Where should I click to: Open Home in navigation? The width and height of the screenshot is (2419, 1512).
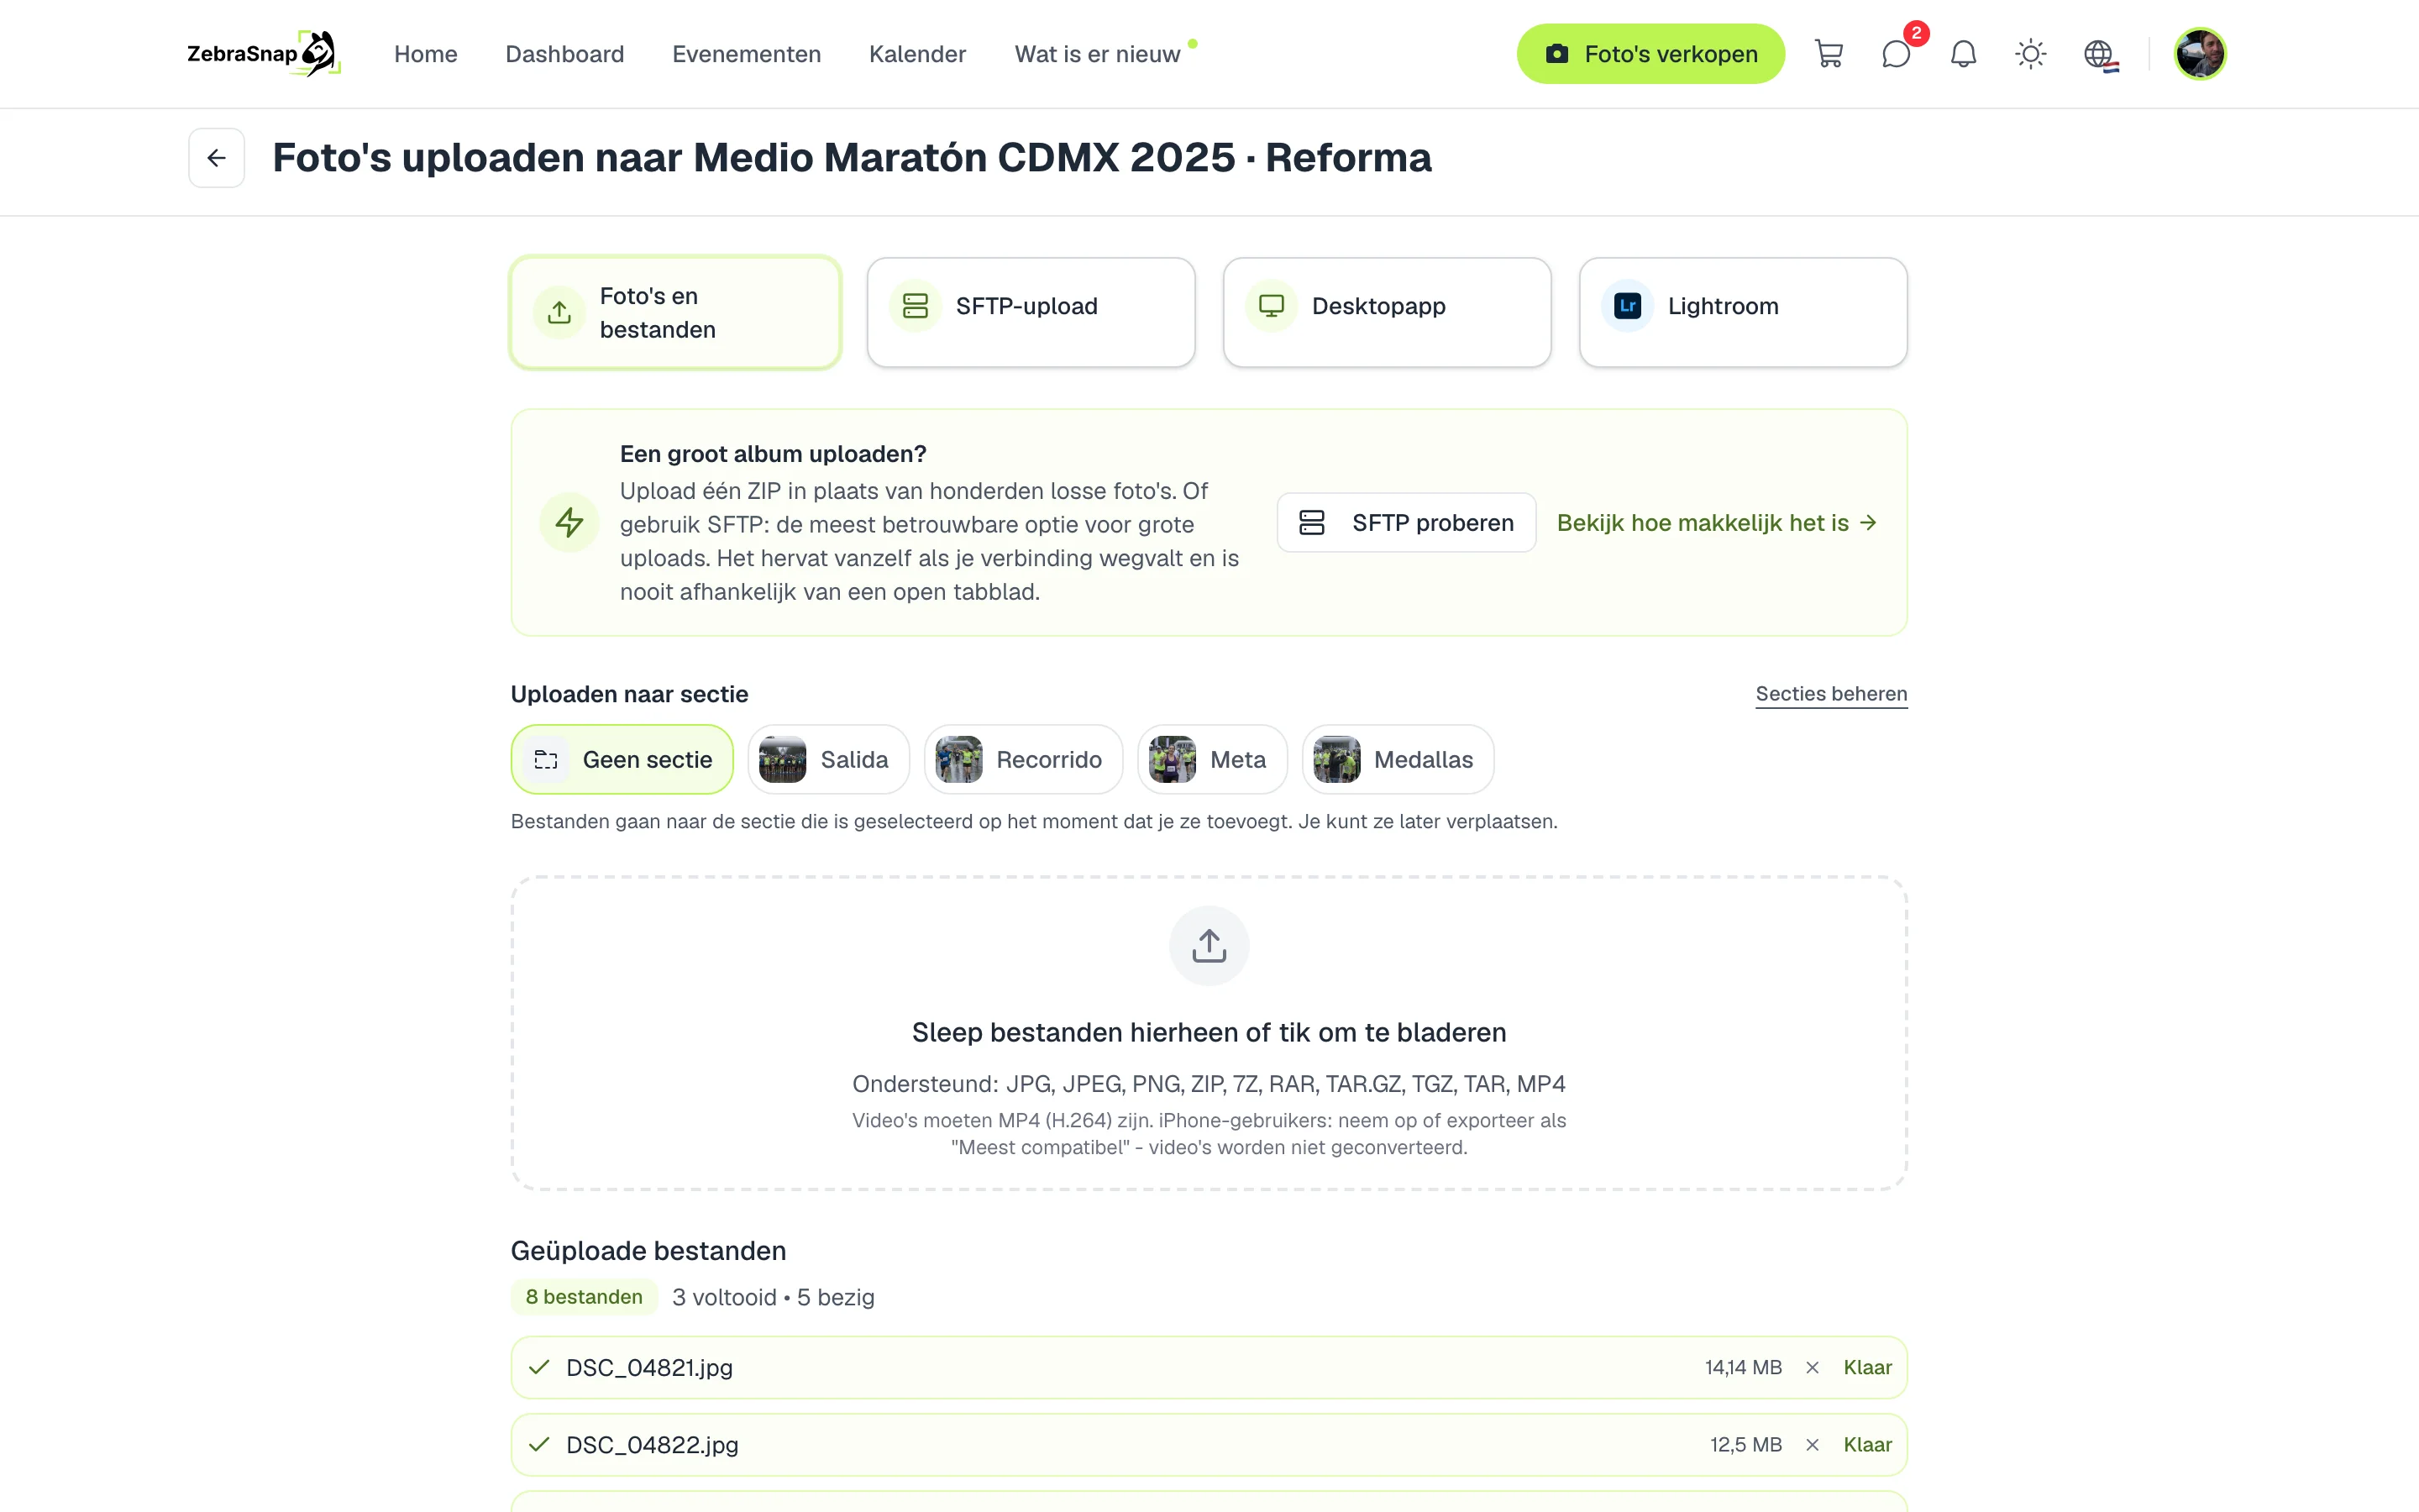point(426,54)
